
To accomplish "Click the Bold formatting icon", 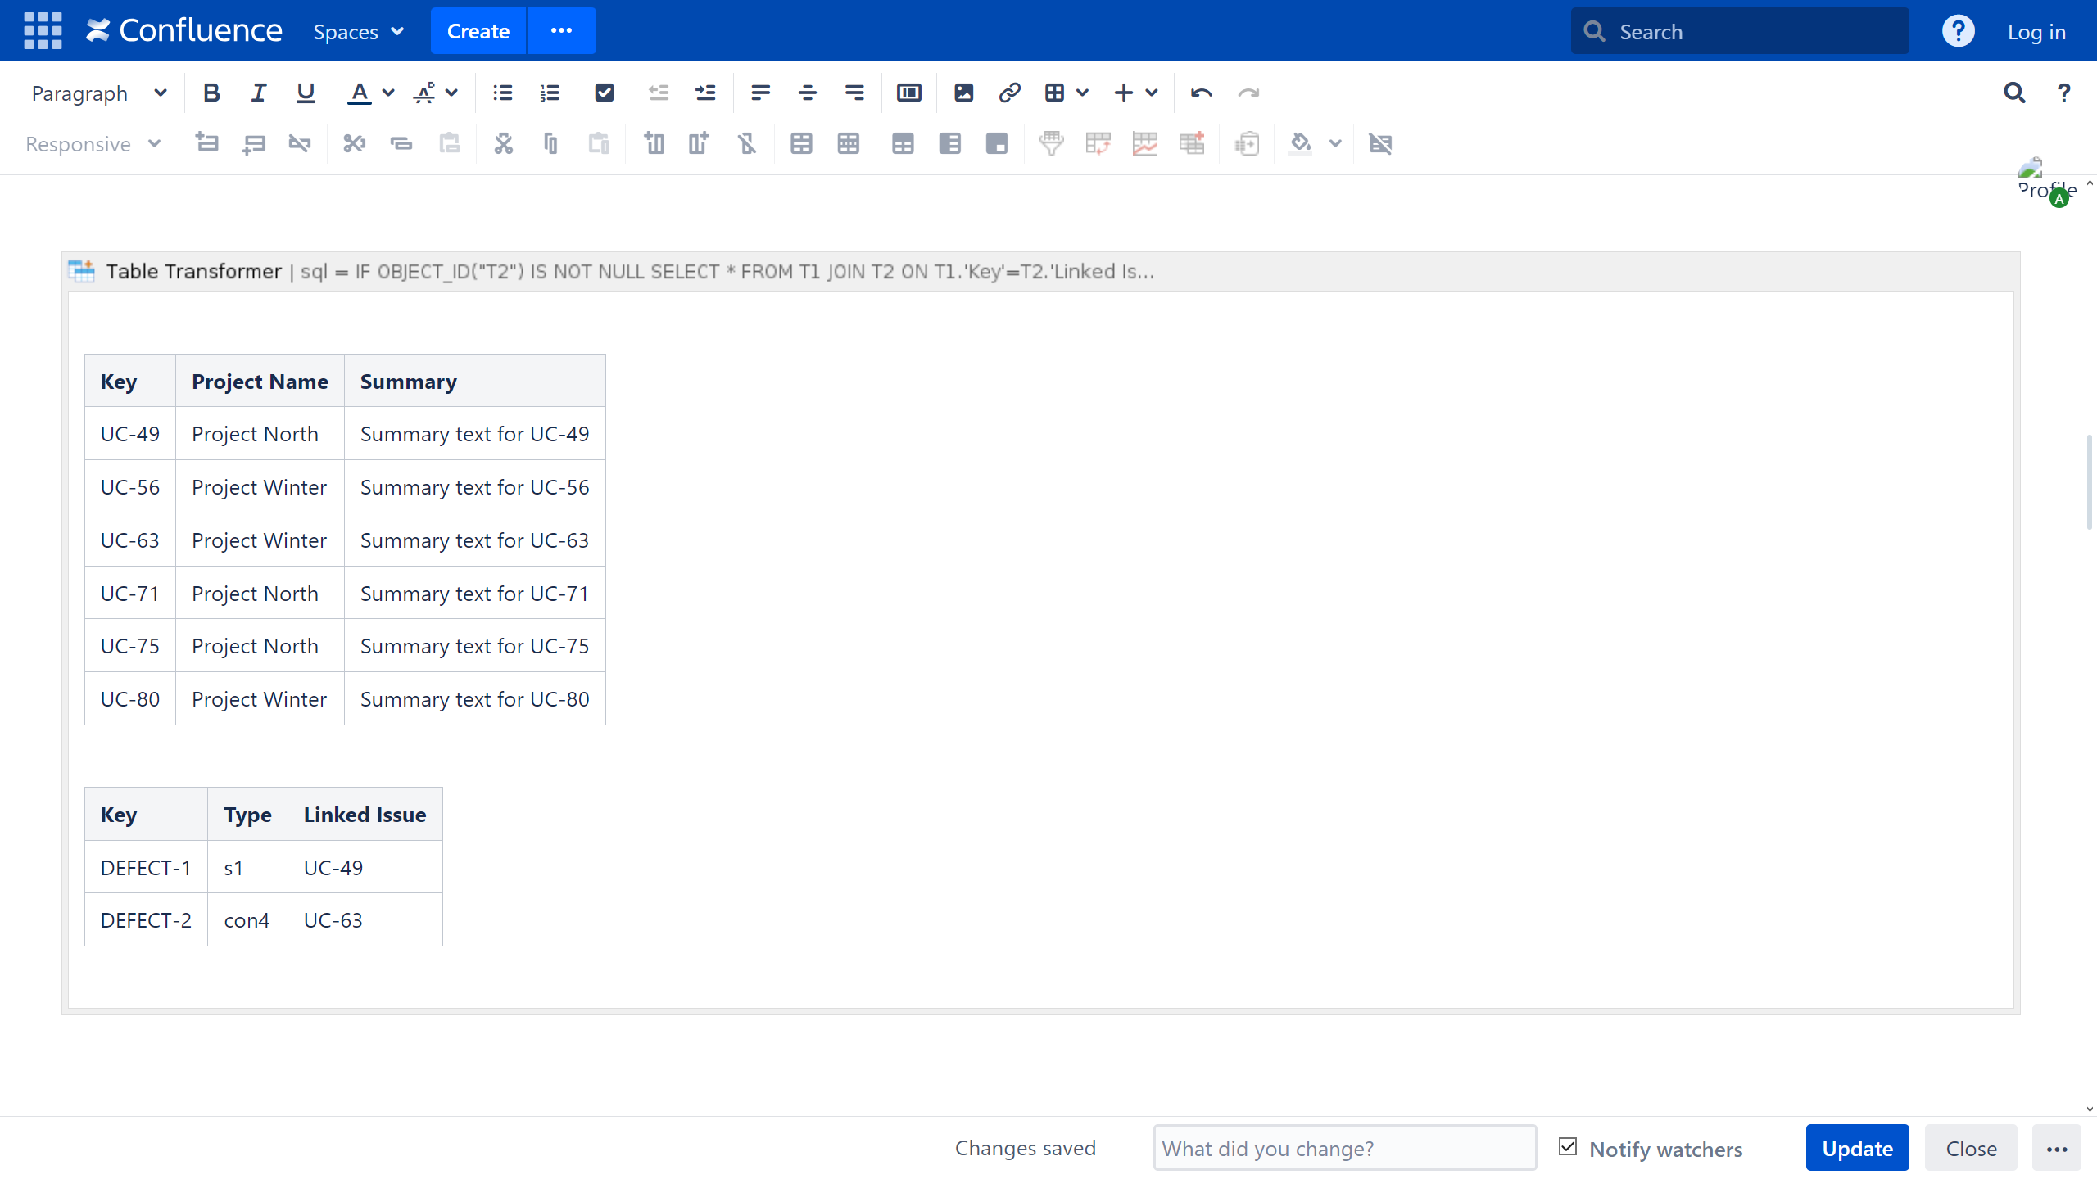I will 211,93.
